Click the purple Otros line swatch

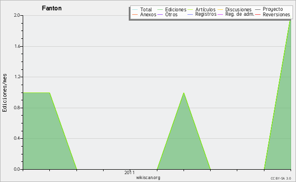tap(160, 14)
